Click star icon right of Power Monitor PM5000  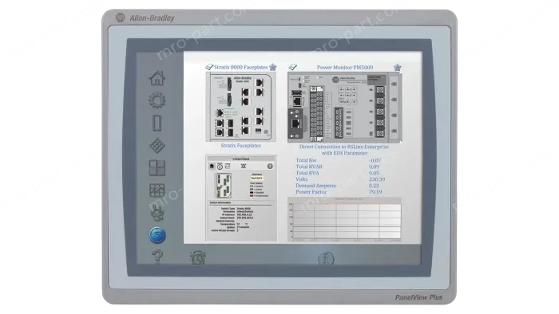tap(397, 67)
